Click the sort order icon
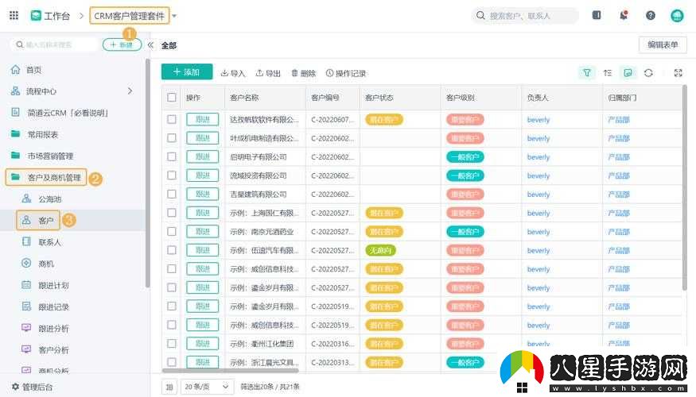The height and width of the screenshot is (397, 696). click(608, 72)
